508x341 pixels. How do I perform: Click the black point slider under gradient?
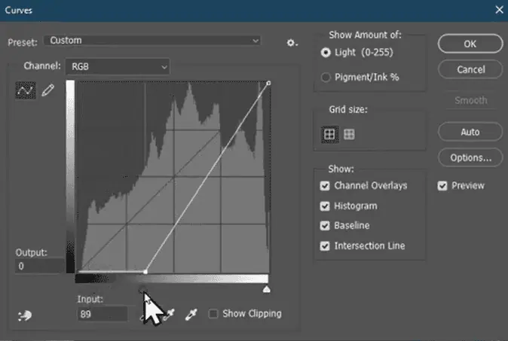(143, 289)
